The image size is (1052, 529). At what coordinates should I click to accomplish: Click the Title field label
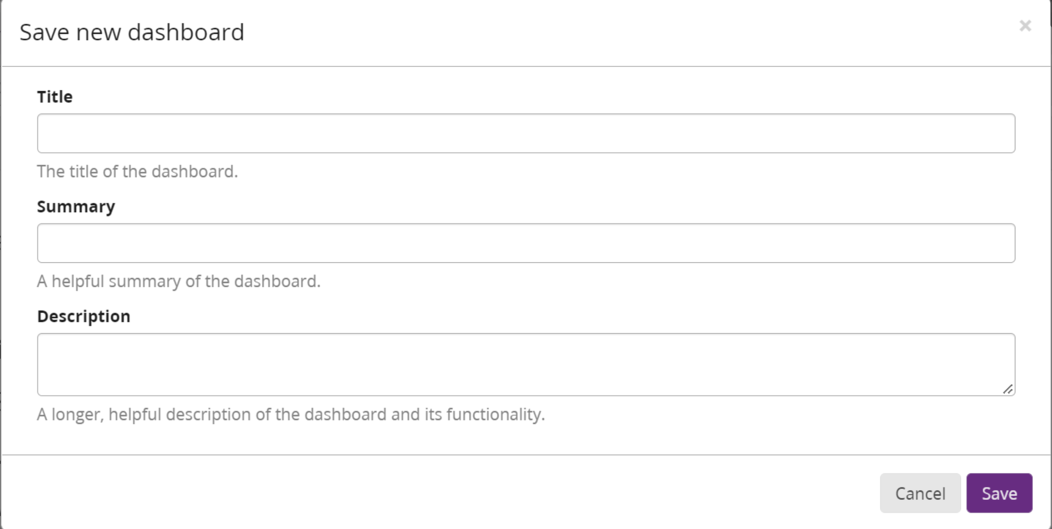55,96
